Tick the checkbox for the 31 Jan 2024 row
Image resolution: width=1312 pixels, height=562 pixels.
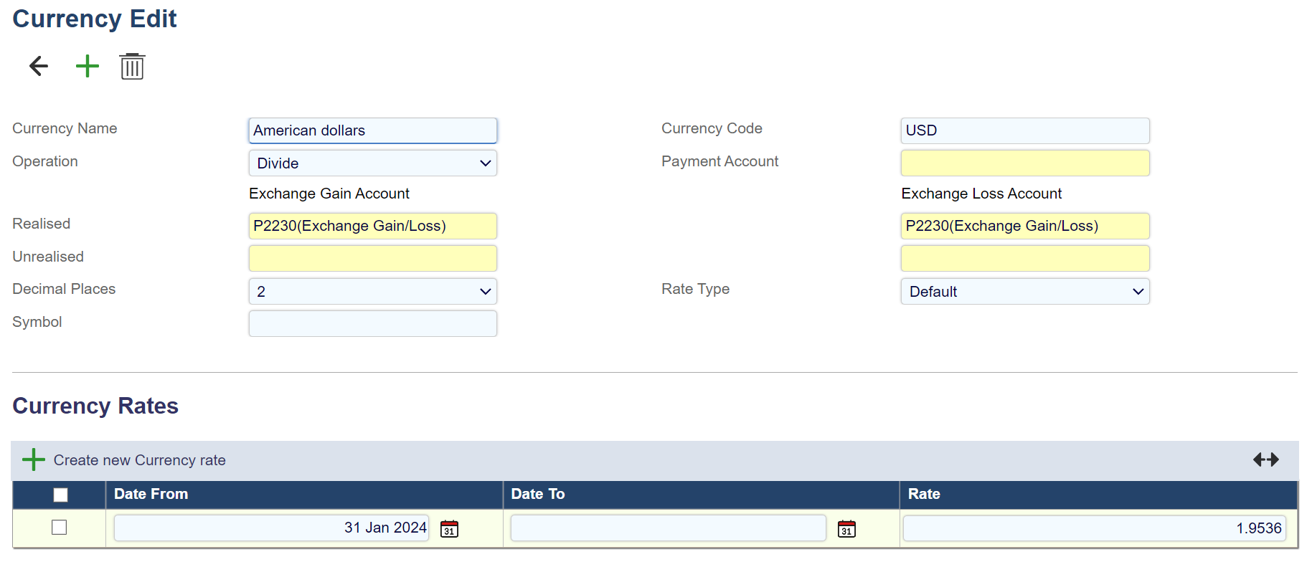60,528
